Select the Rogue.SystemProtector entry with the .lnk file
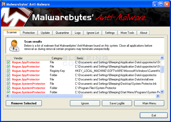This screenshot has height=122, width=171. (29, 84)
